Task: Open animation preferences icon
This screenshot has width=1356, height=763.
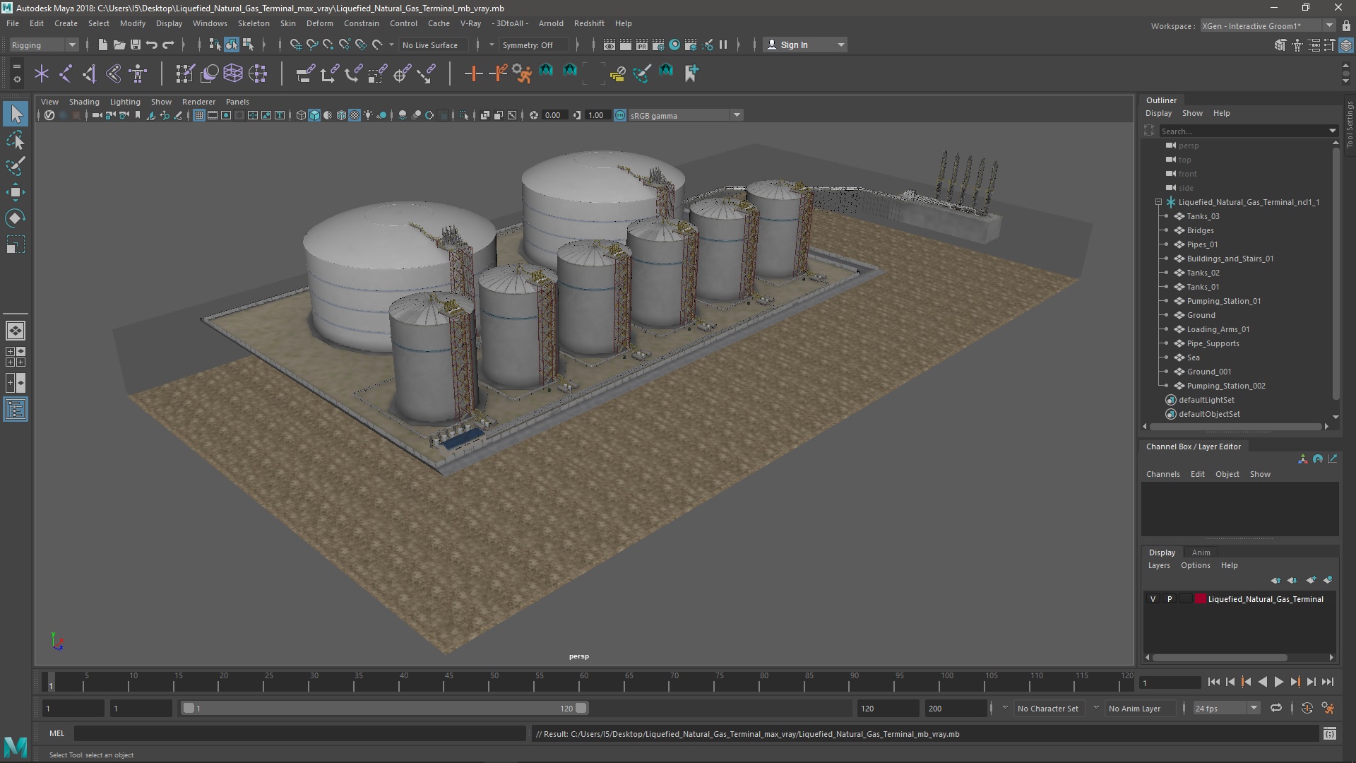Action: coord(1328,708)
